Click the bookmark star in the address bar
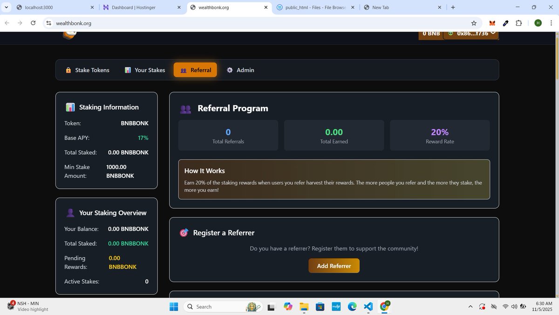 pos(473,23)
